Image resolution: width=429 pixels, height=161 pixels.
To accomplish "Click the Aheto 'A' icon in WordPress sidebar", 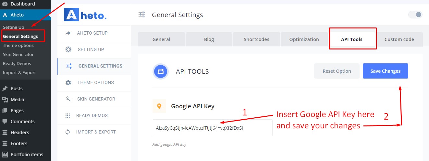I will (5, 15).
